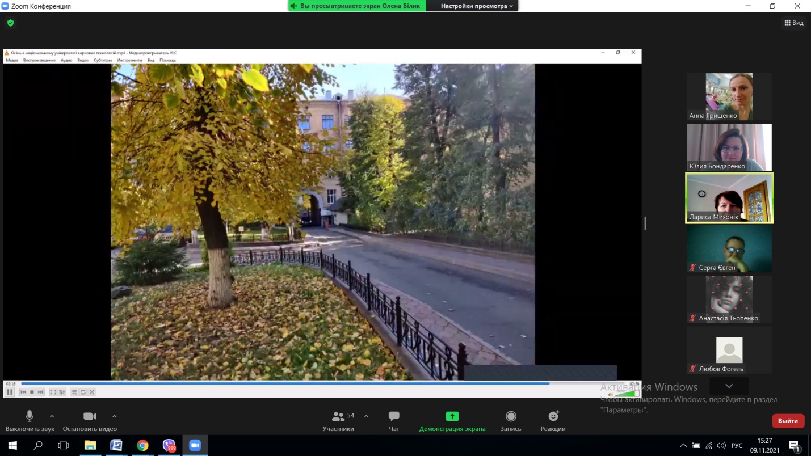Open the taskbar clock and calendar

click(x=764, y=446)
